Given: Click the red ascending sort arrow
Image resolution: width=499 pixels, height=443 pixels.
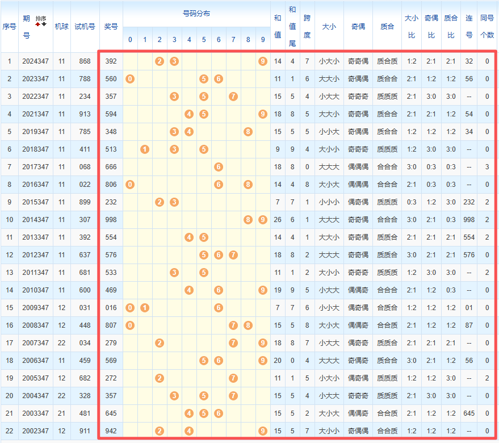Looking at the screenshot, I should point(38,25).
